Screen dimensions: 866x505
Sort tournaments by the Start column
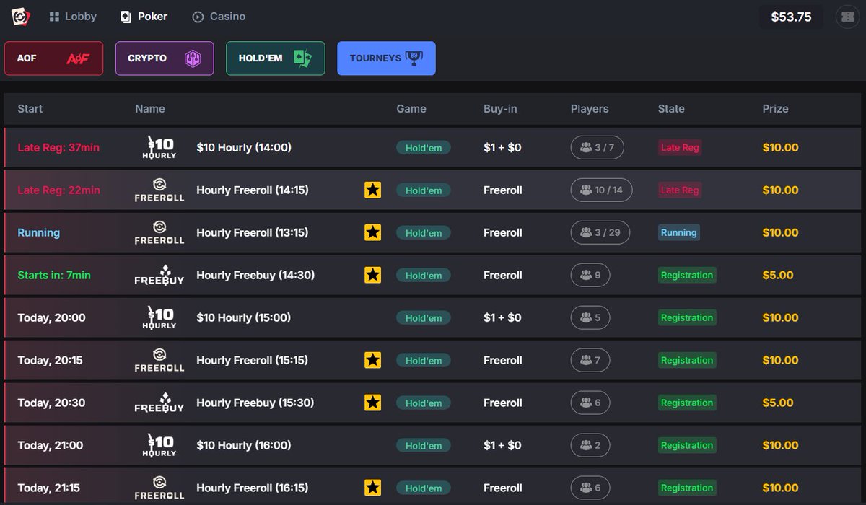[x=30, y=109]
